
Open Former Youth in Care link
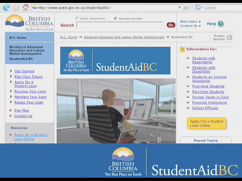211,97
